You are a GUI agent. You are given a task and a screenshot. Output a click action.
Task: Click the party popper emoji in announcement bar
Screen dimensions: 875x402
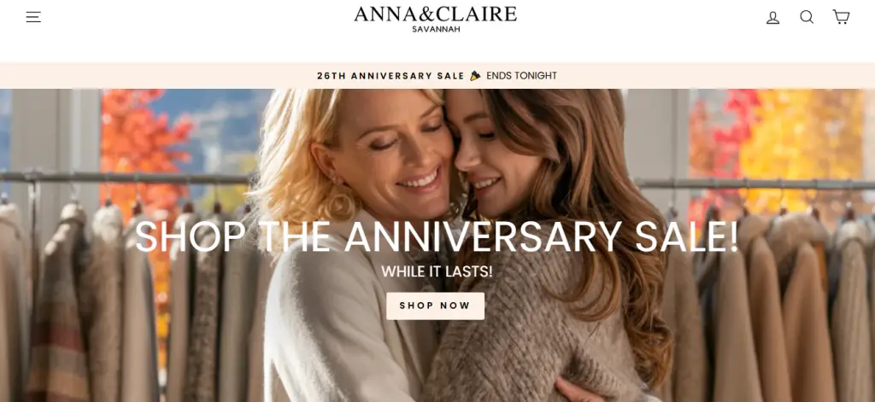475,75
